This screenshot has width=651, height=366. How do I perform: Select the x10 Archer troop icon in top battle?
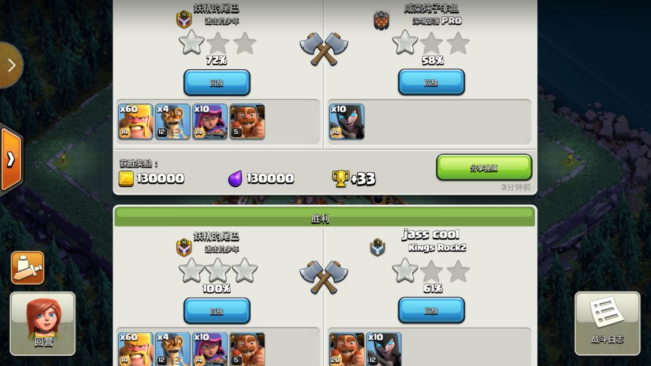[x=210, y=122]
